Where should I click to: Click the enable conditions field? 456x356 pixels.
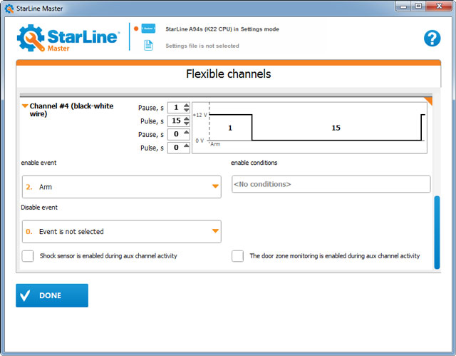331,184
